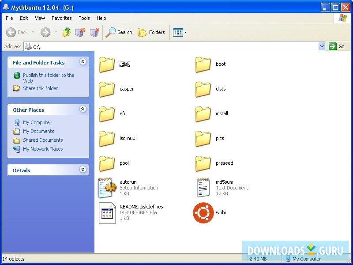Collapse the File and Folder Tasks panel
The image size is (353, 265).
83,62
